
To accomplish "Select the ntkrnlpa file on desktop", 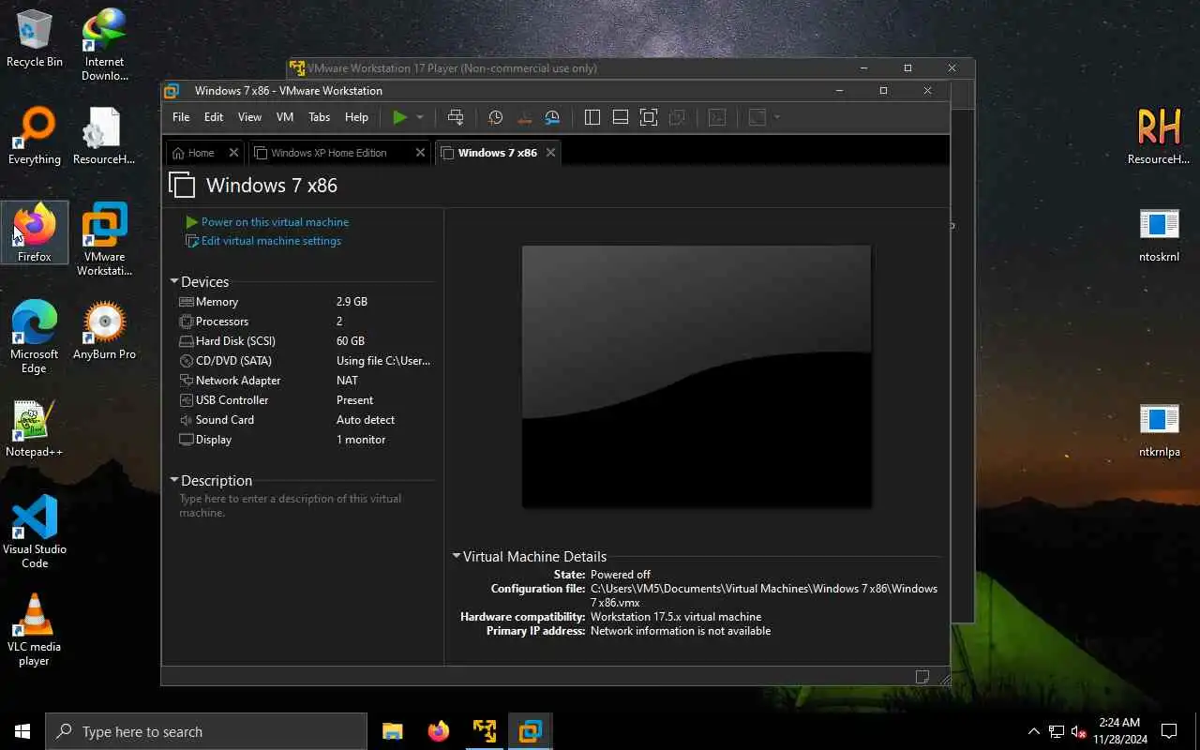I will pos(1160,429).
